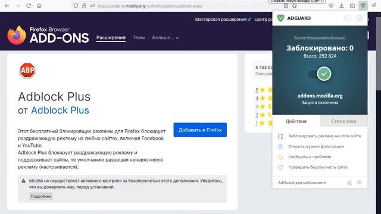Click the AdGuard extension toolbar icon
The height and width of the screenshot is (214, 381).
[x=363, y=5]
